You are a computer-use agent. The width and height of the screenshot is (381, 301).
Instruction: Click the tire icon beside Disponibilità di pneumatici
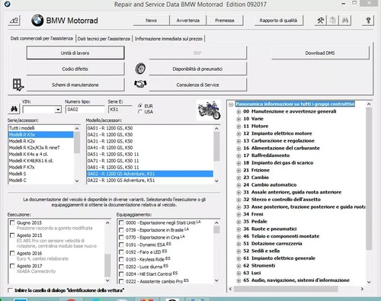[140, 69]
